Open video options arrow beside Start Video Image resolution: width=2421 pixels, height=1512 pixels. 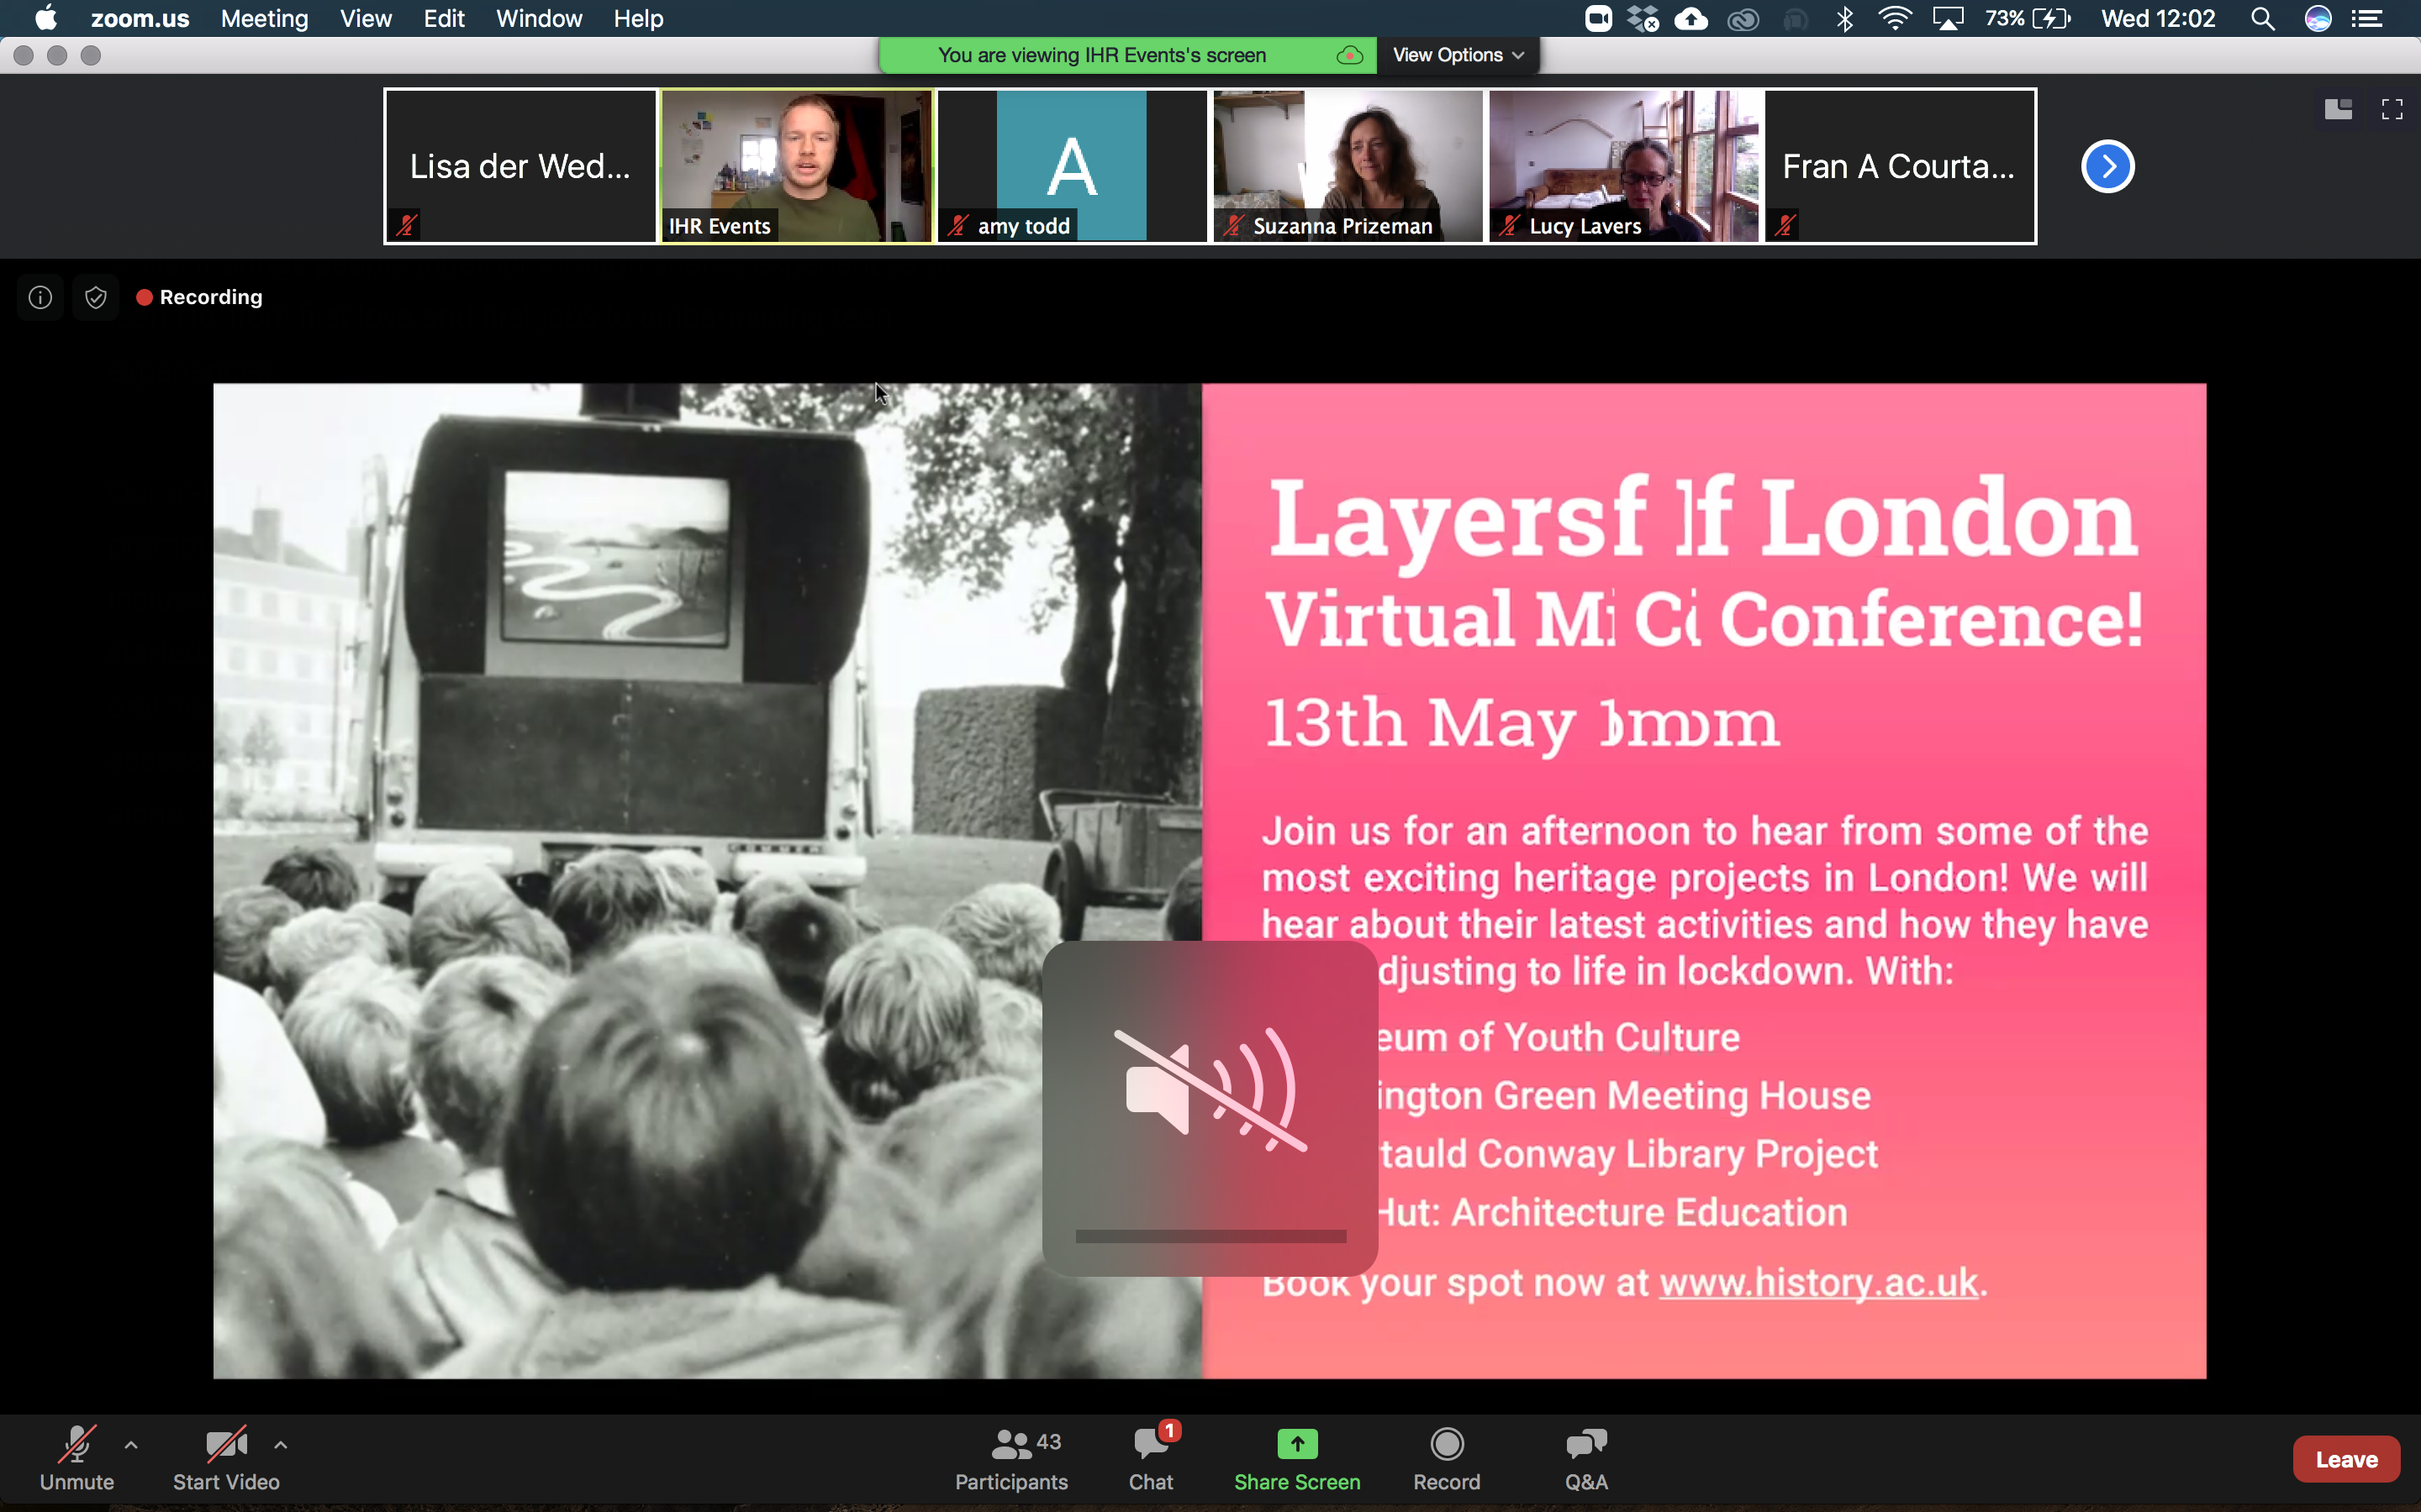click(x=281, y=1445)
